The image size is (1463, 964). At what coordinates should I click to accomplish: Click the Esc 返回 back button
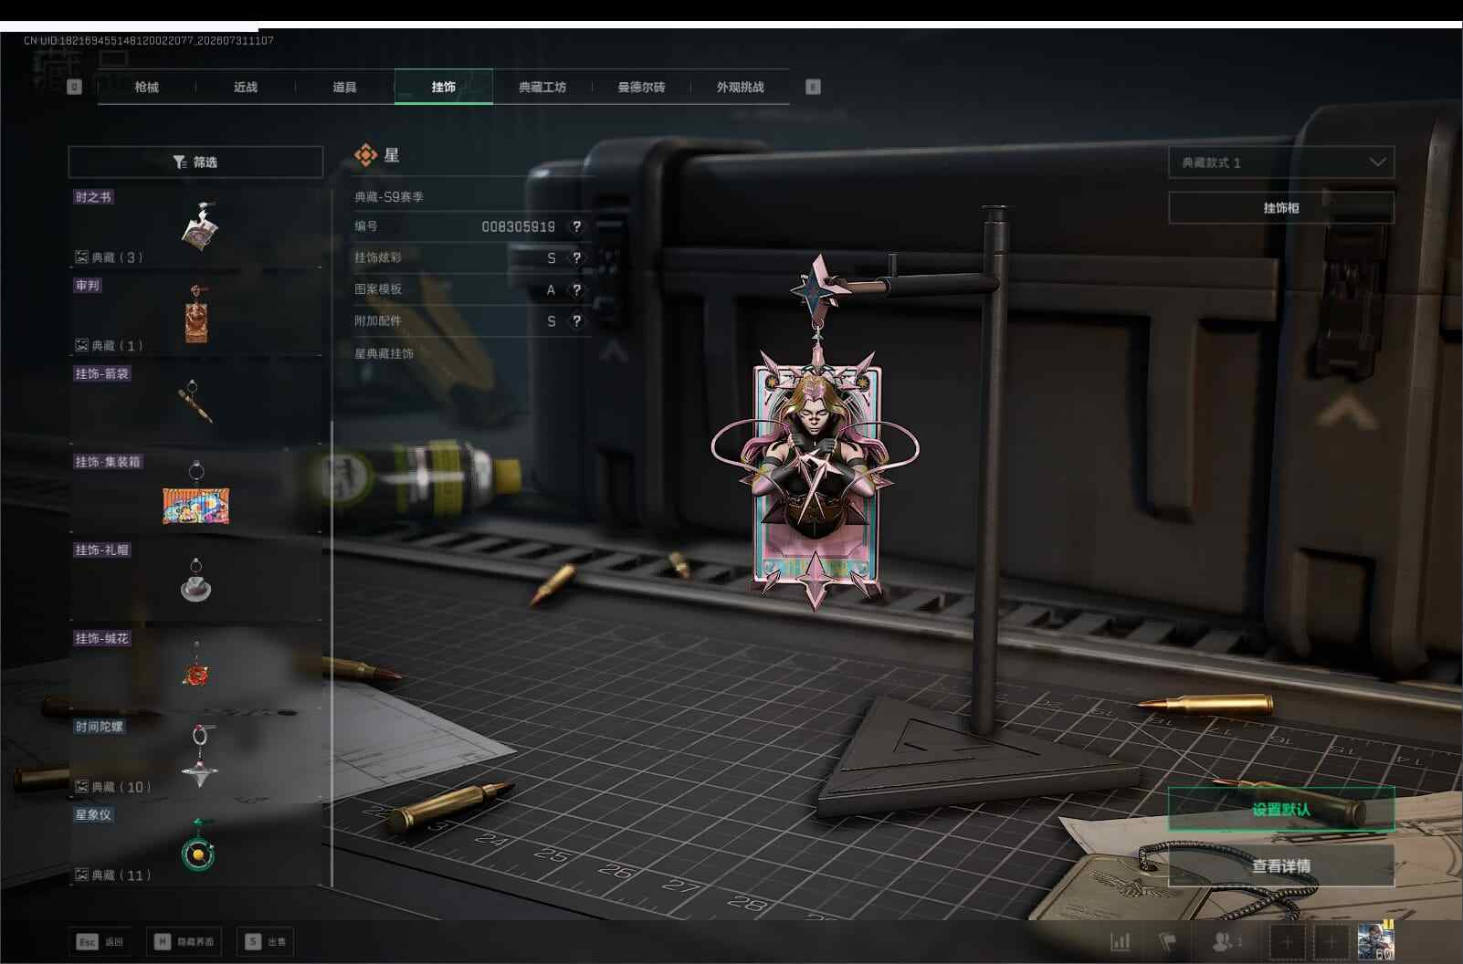(101, 941)
